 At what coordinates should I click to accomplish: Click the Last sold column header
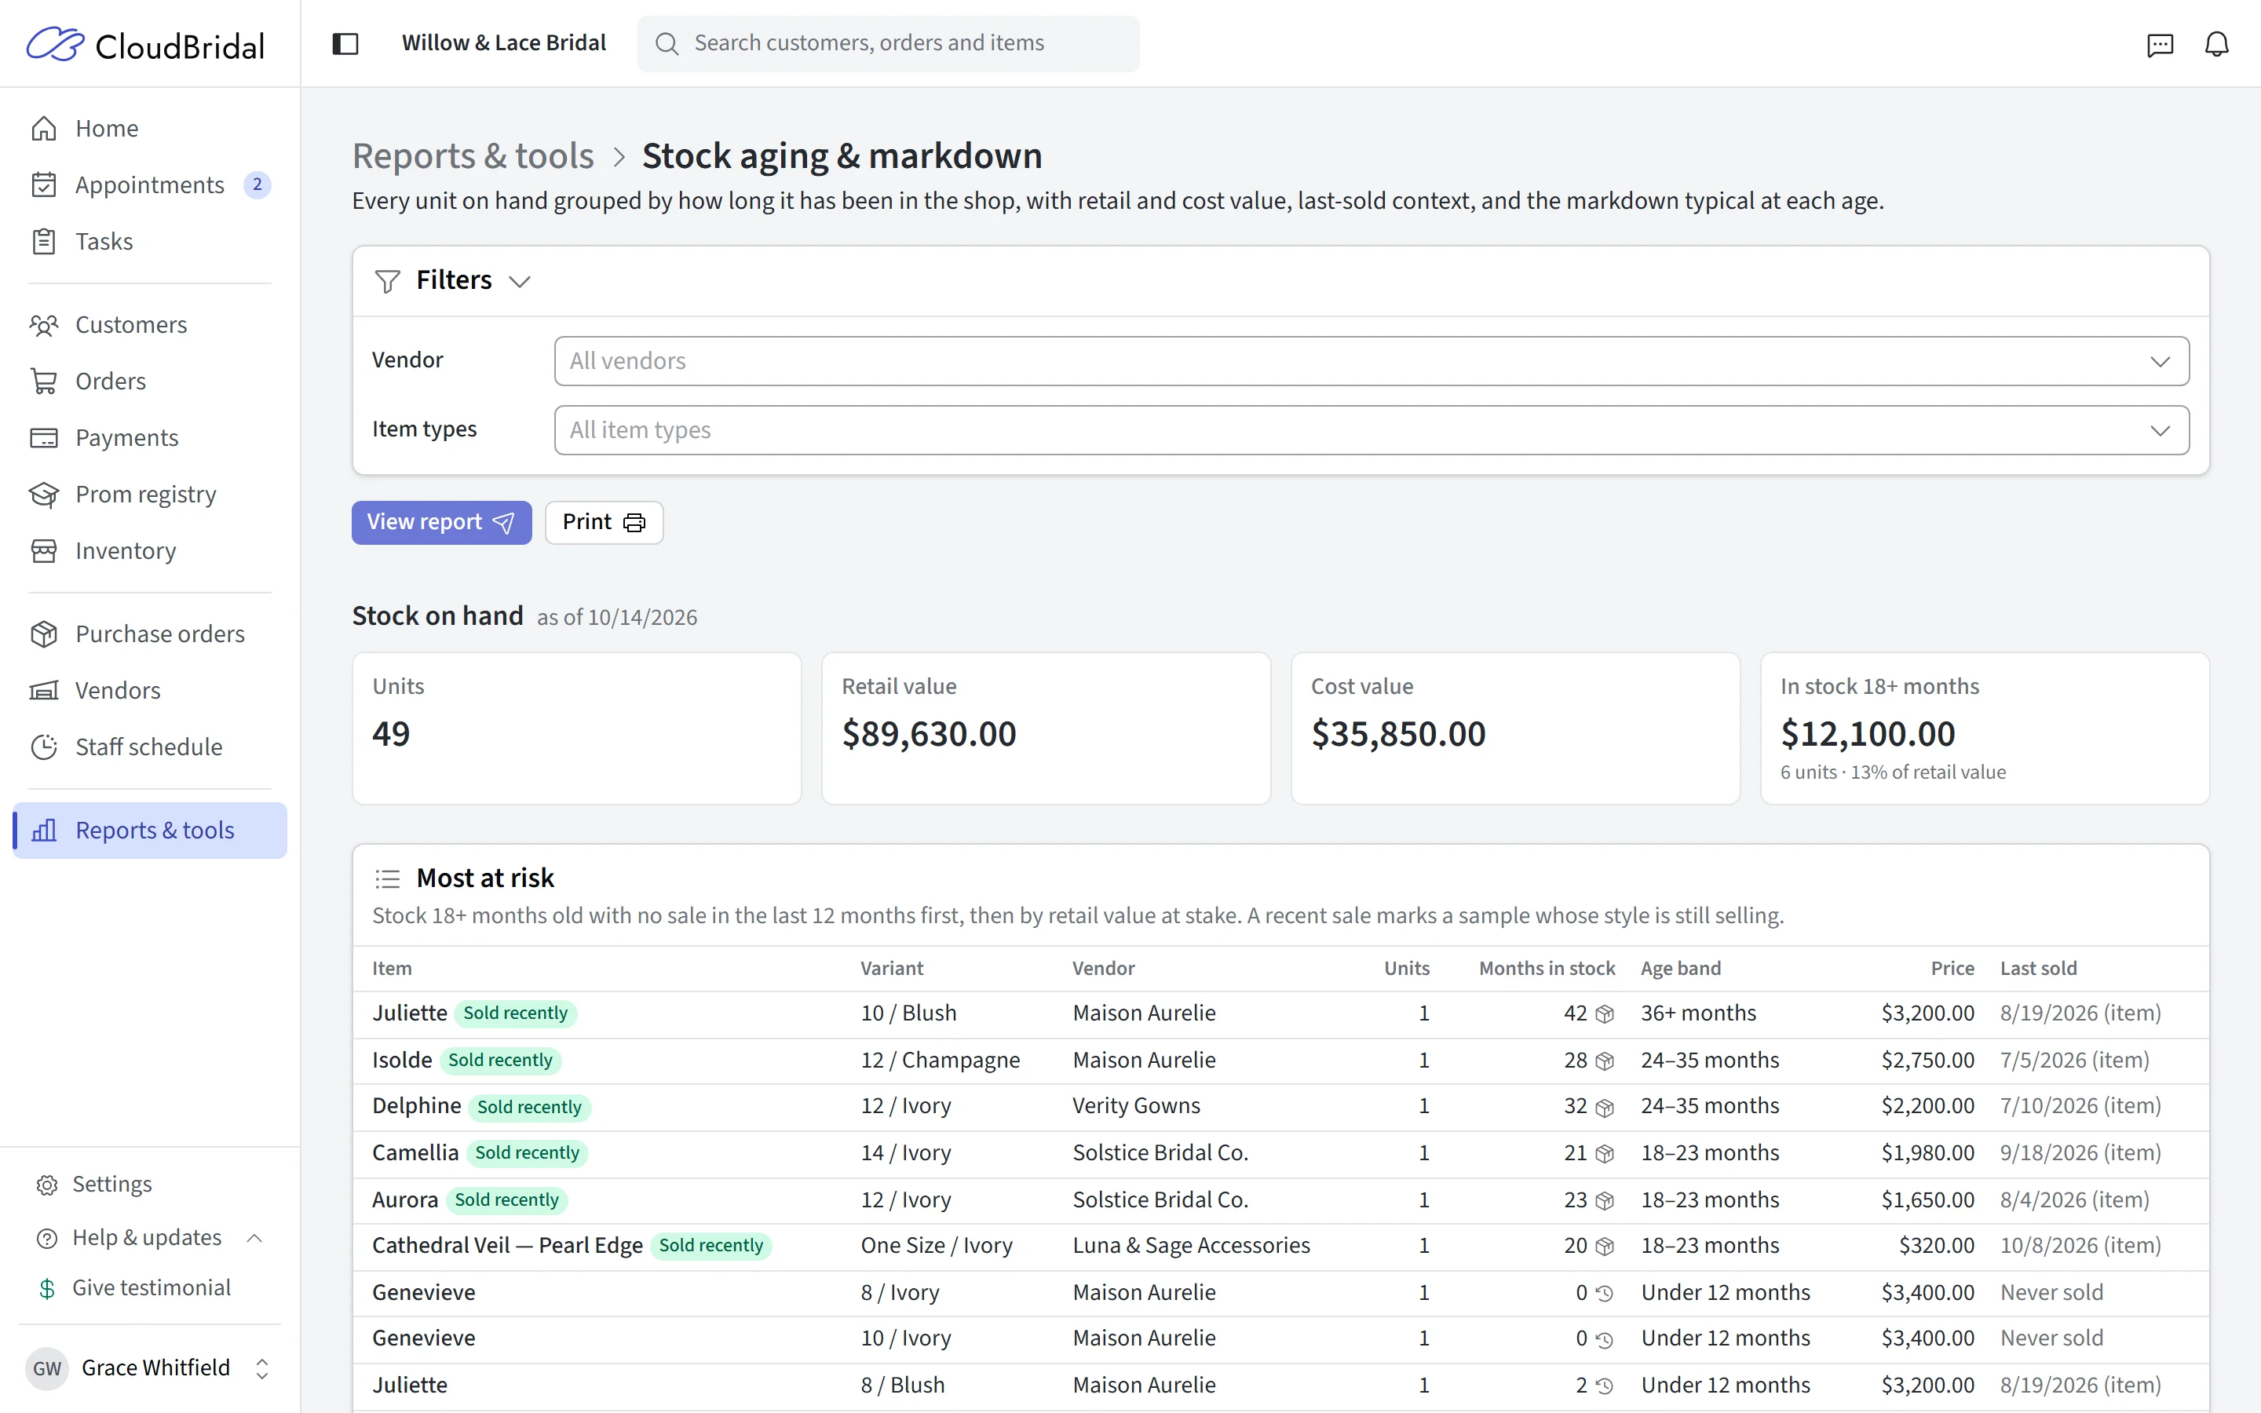pyautogui.click(x=2038, y=968)
